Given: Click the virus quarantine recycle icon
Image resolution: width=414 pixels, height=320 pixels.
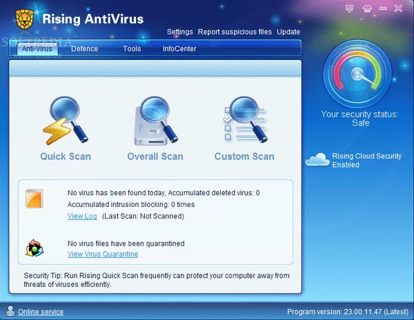Looking at the screenshot, I should [x=34, y=248].
